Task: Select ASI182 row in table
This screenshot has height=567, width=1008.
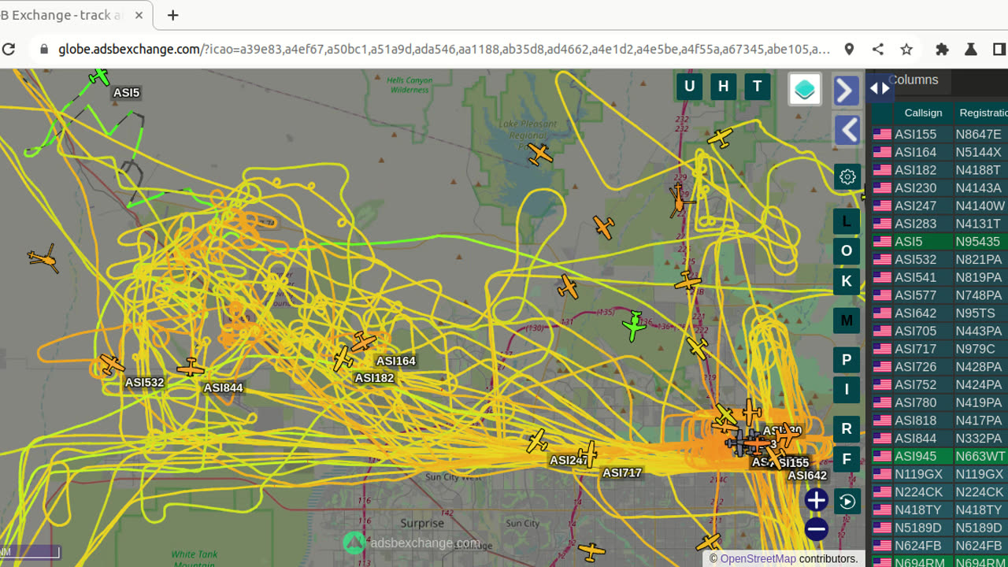Action: pyautogui.click(x=939, y=170)
